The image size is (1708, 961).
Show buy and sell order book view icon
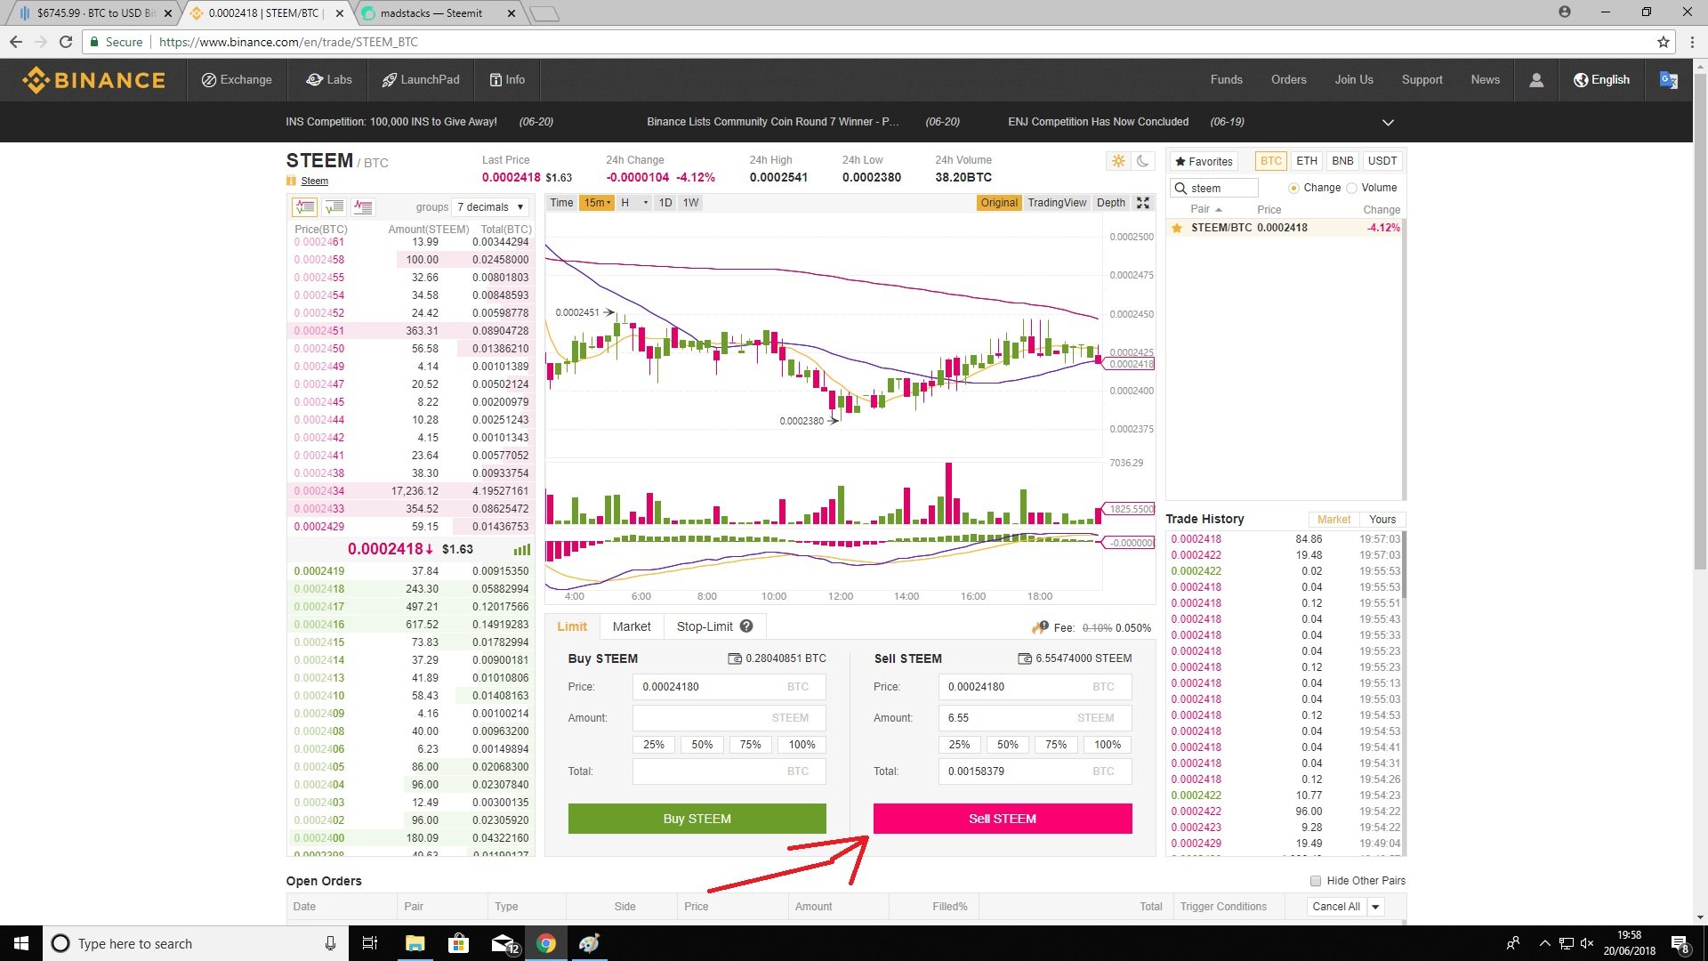pos(304,207)
